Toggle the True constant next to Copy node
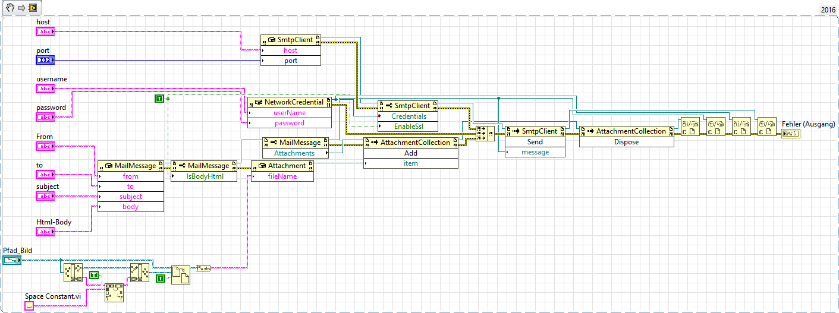The height and width of the screenshot is (313, 839). click(x=160, y=279)
